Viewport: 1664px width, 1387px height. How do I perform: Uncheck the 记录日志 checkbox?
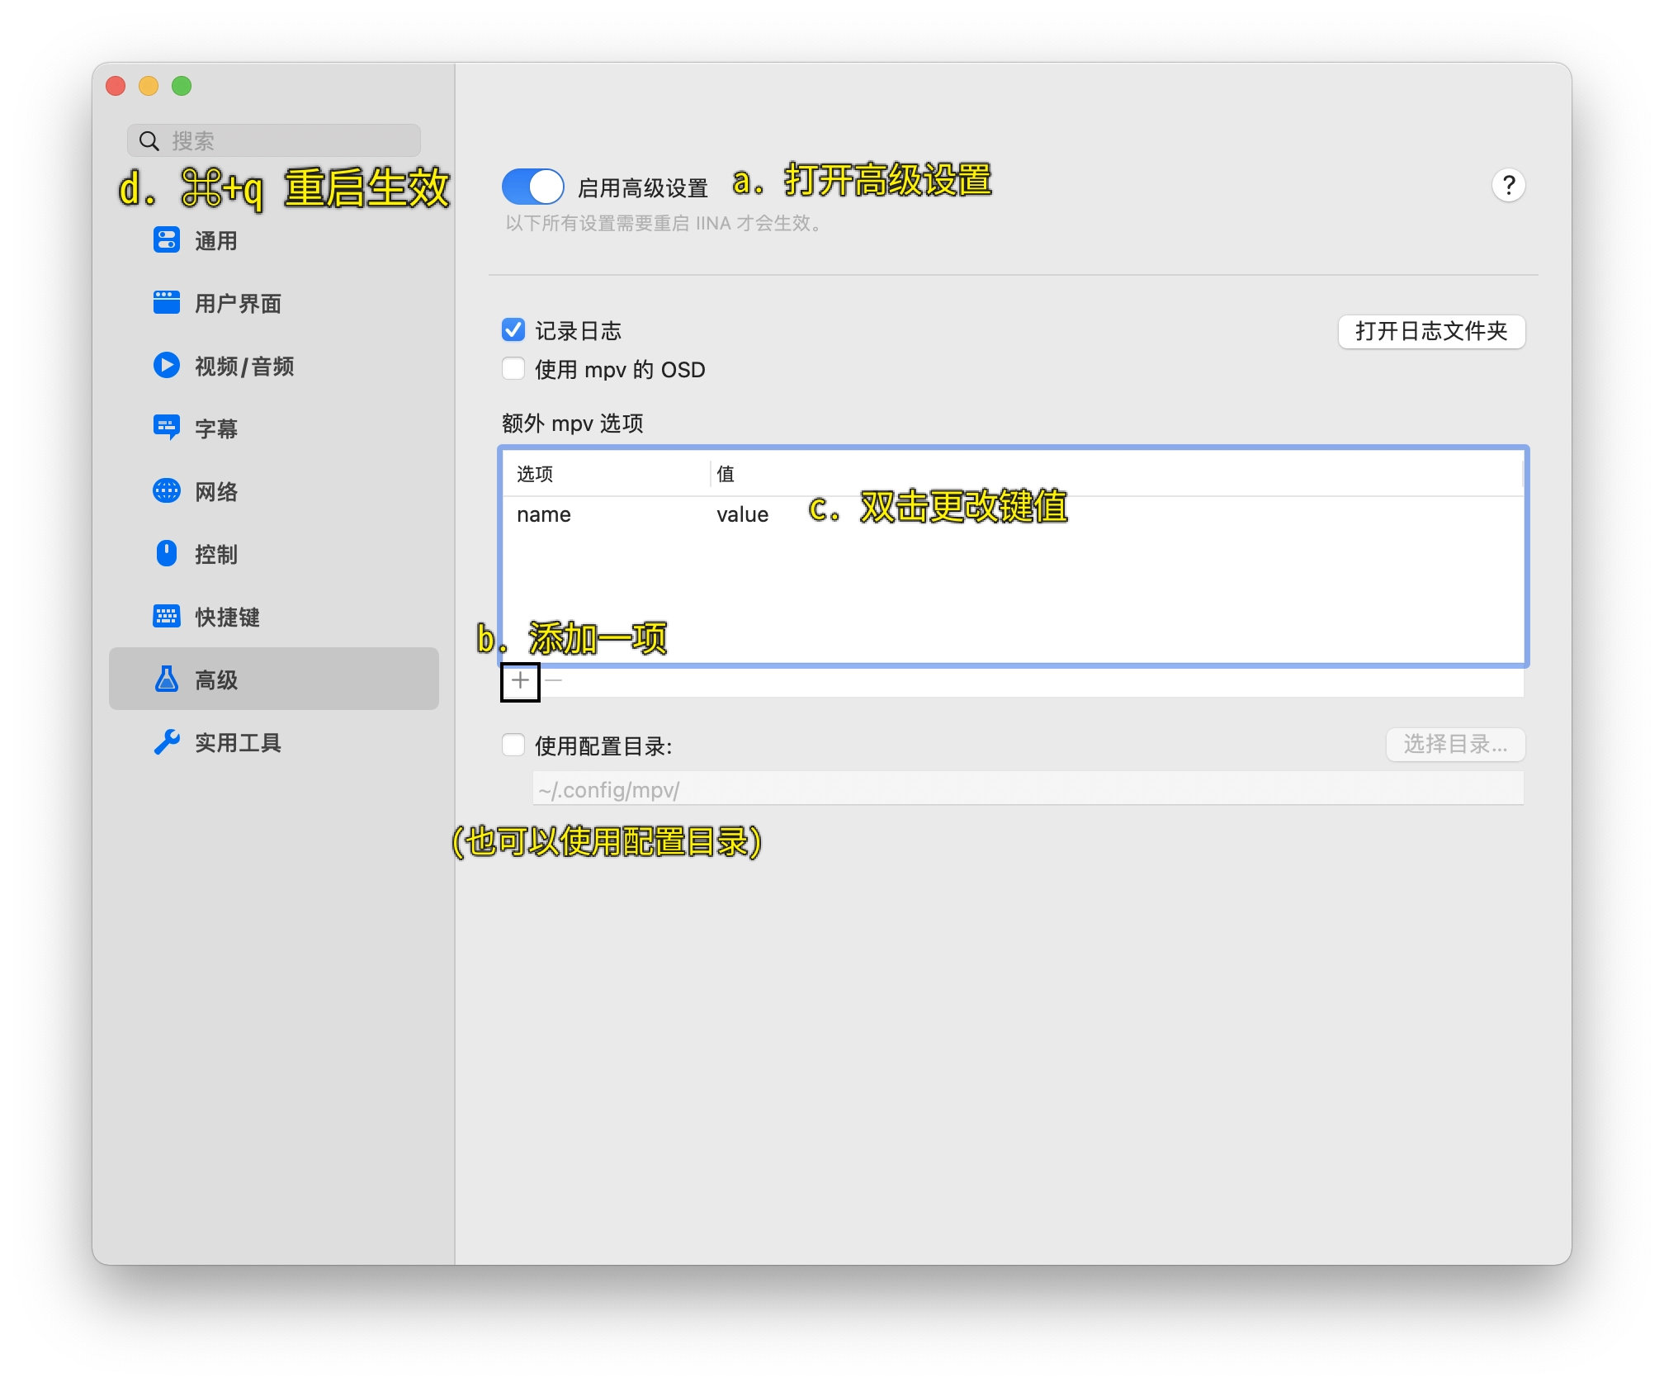[x=513, y=330]
